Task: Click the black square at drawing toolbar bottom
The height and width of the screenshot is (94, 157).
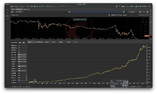Action: click(151, 37)
